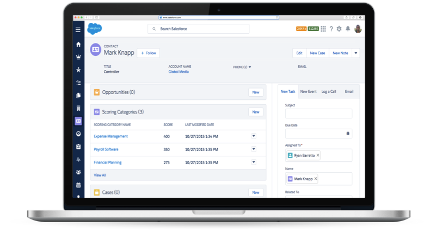Screen dimensions: 436x233
Task: Click the Opportunities section icon
Action: (96, 92)
